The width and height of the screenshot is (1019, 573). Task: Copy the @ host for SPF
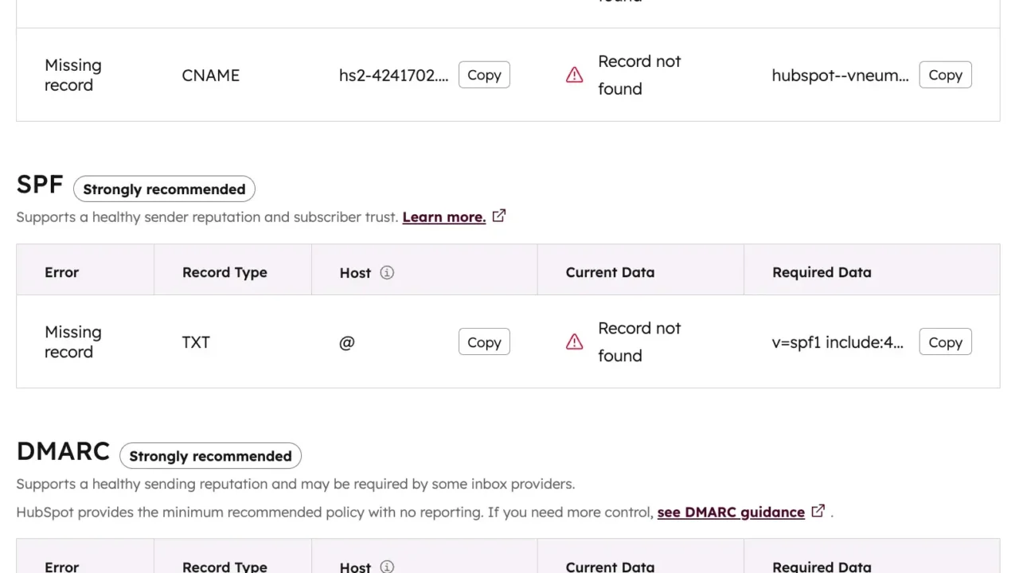point(484,342)
